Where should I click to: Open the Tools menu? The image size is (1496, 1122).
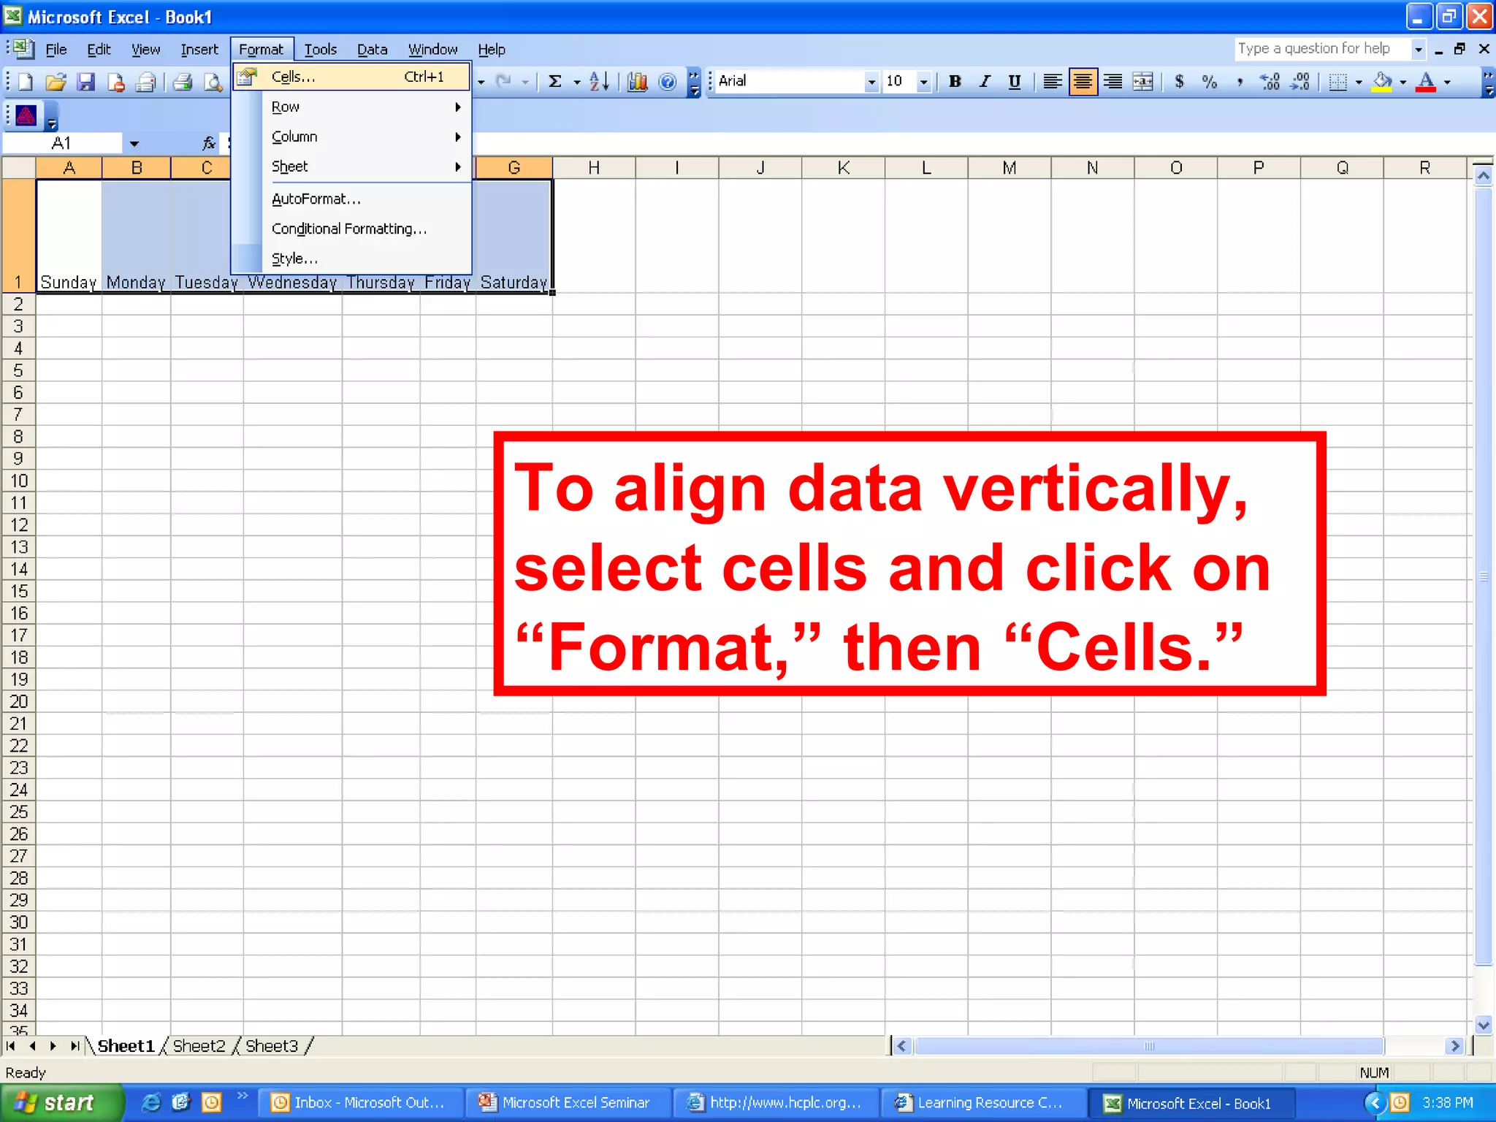[x=320, y=49]
